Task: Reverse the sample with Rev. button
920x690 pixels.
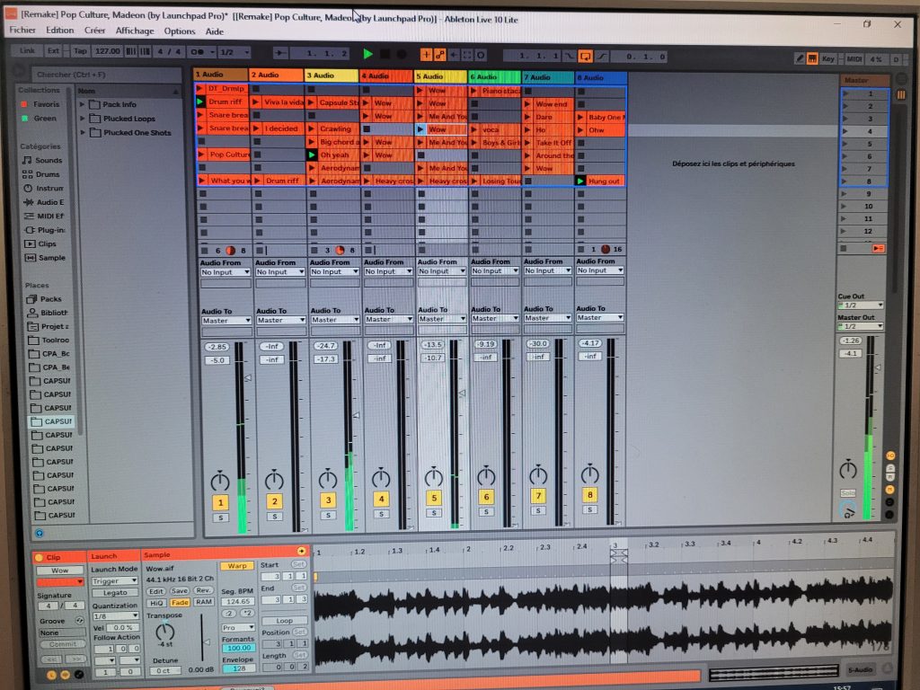Action: (203, 590)
